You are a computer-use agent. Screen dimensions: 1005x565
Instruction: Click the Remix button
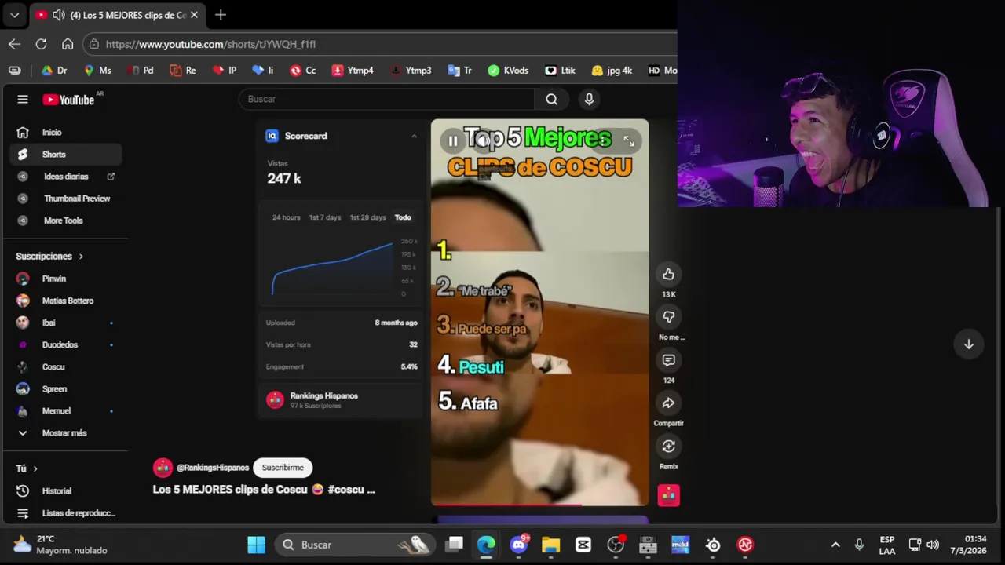point(668,447)
